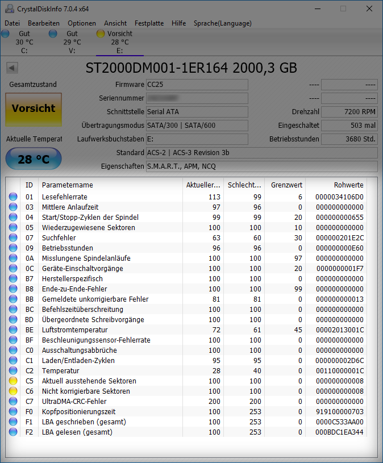Viewport: 383px width, 463px height.
Task: Click the CrystalDiskInfo app icon in title bar
Action: coord(10,9)
